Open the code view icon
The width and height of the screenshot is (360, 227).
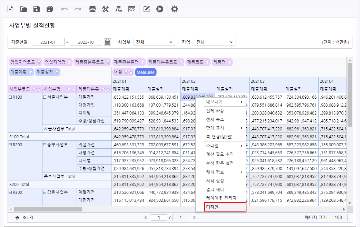(x=132, y=9)
